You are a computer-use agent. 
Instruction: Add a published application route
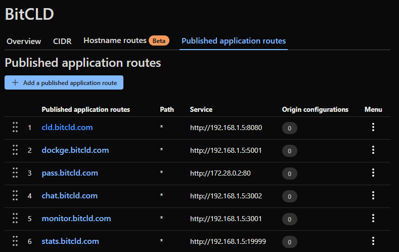point(64,82)
